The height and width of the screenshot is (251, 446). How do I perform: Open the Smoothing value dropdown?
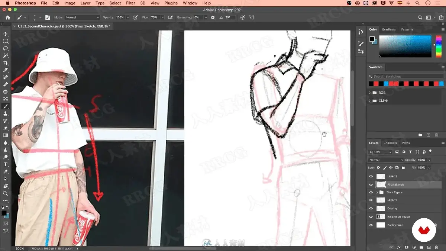(x=206, y=17)
